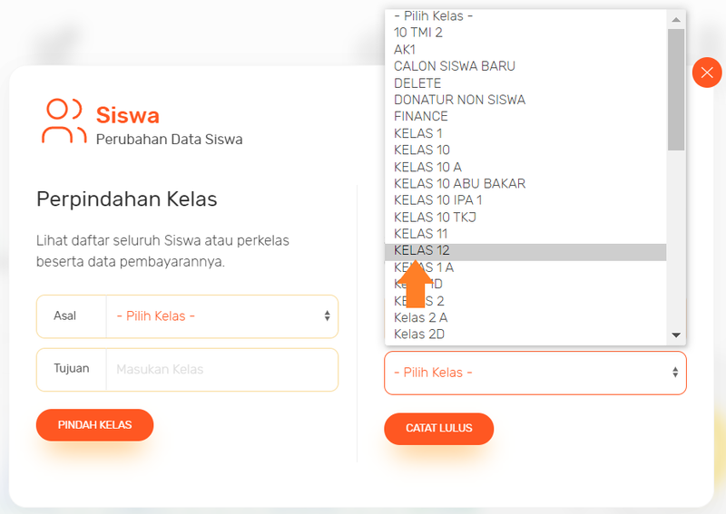Click the PINDAH KELAS button
The width and height of the screenshot is (726, 514).
[94, 425]
